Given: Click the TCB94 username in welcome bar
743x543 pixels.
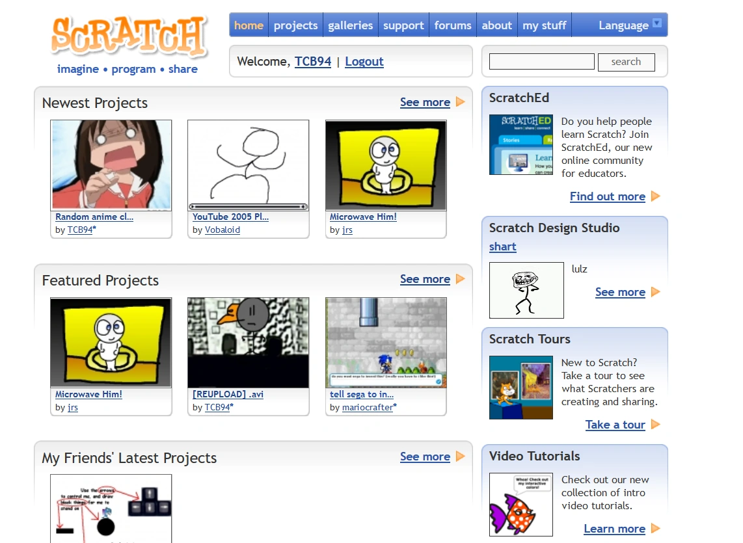Looking at the screenshot, I should click(x=313, y=62).
